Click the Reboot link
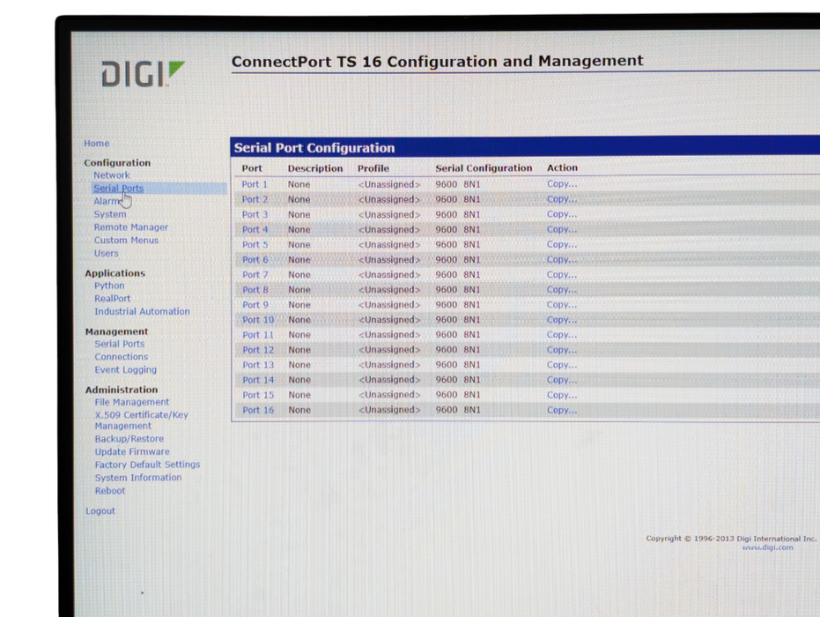 (x=110, y=491)
